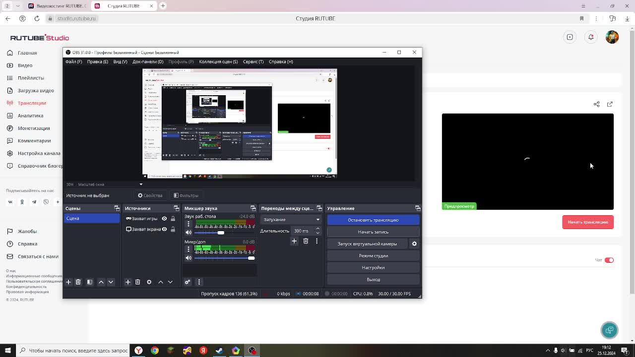Open the support chat bubble icon
The height and width of the screenshot is (357, 635).
610,330
